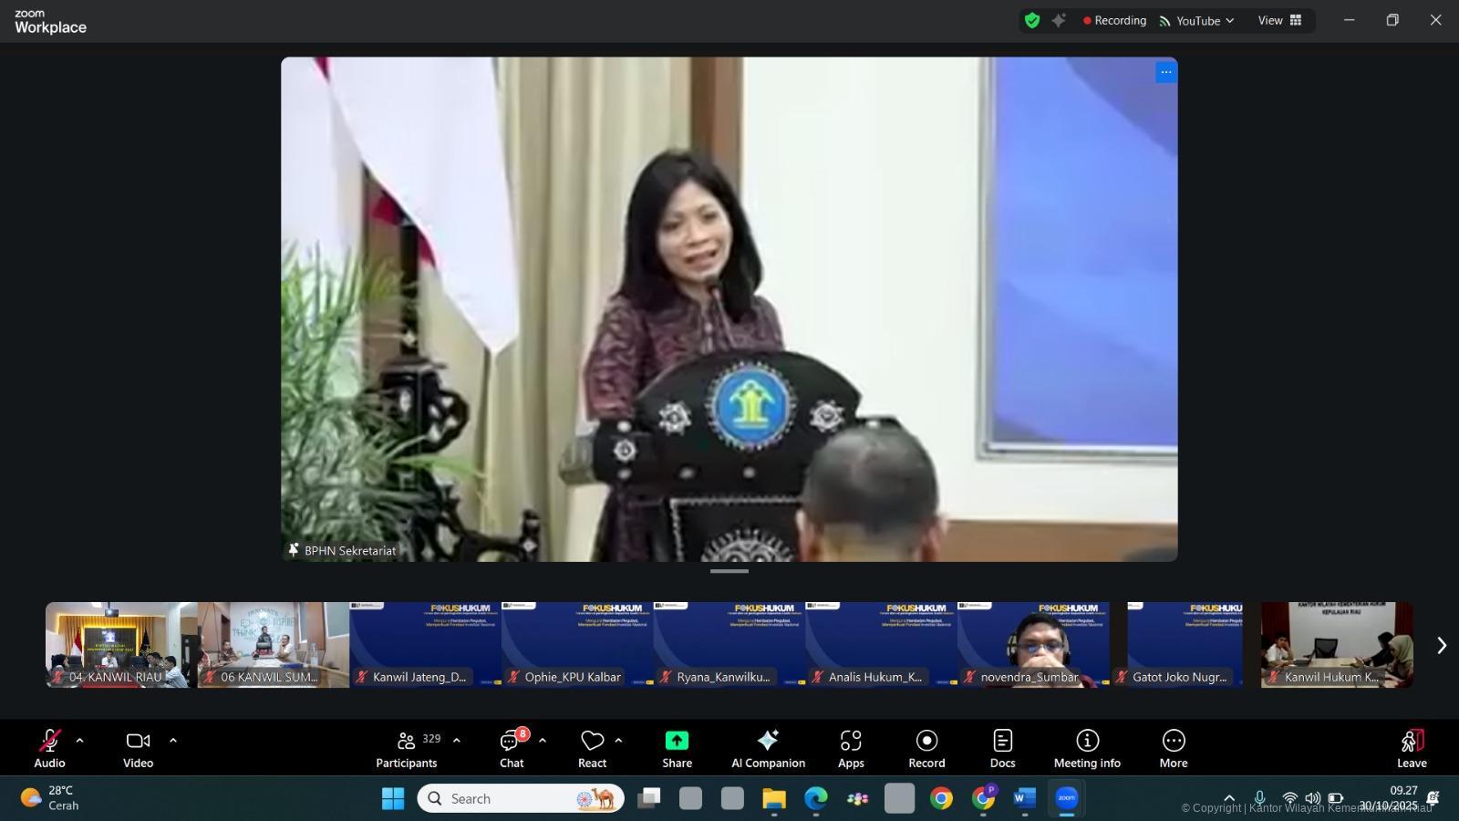Expand video options arrow next to Video
Screen dimensions: 1459x821
coord(173,741)
